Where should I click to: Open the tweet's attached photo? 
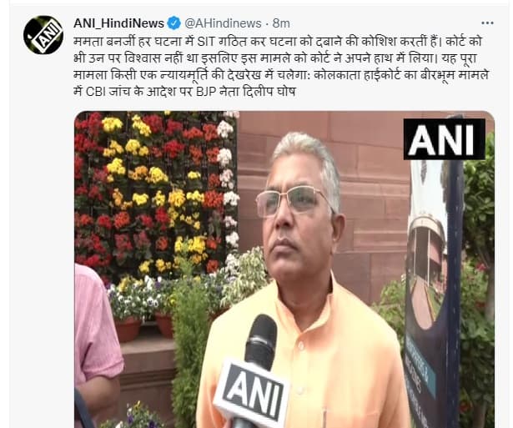coord(284,269)
